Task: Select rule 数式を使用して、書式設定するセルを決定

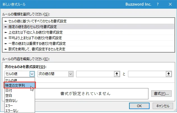Action: [x=88, y=49]
